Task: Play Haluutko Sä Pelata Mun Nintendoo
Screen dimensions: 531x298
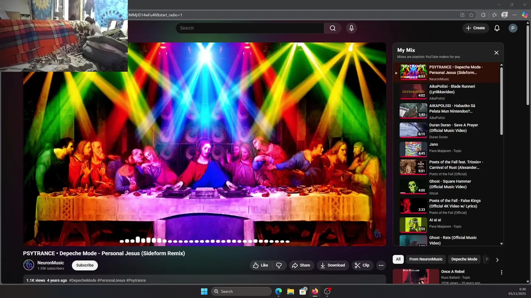Action: pos(447,111)
